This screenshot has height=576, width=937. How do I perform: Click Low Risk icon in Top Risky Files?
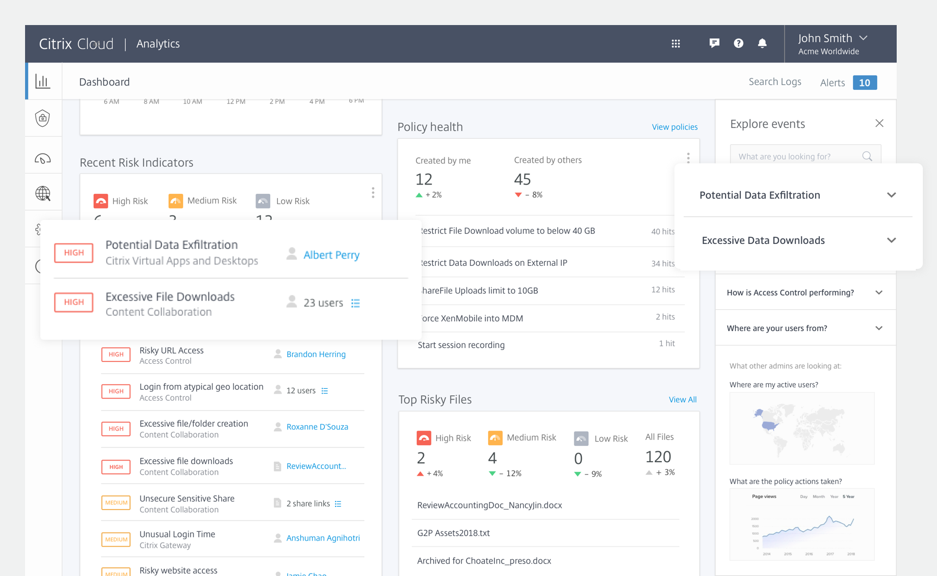581,438
